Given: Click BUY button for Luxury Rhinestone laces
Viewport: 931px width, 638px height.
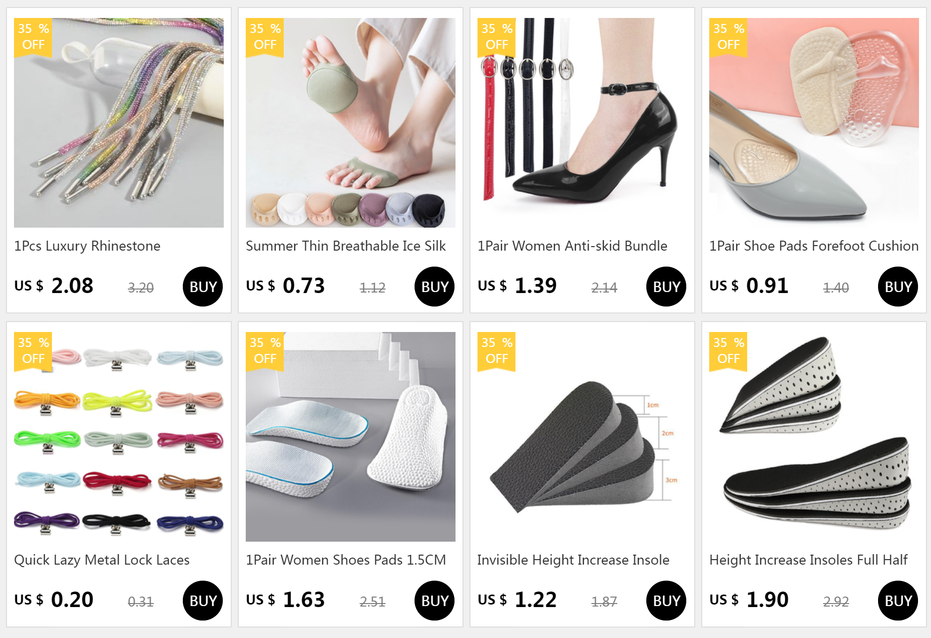Looking at the screenshot, I should pos(203,287).
